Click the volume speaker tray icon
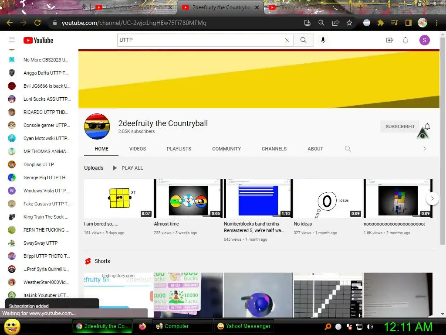The image size is (446, 335). coord(369,327)
